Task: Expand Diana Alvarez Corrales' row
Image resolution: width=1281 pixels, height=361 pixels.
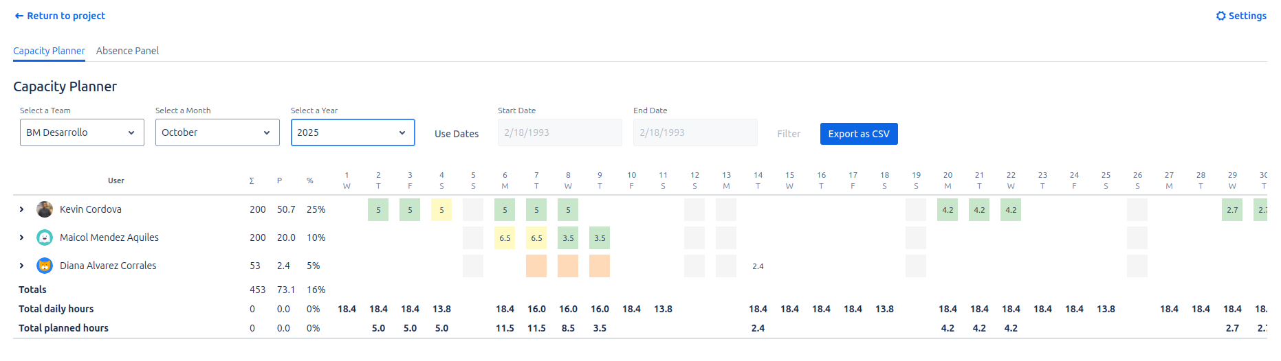Action: (21, 266)
